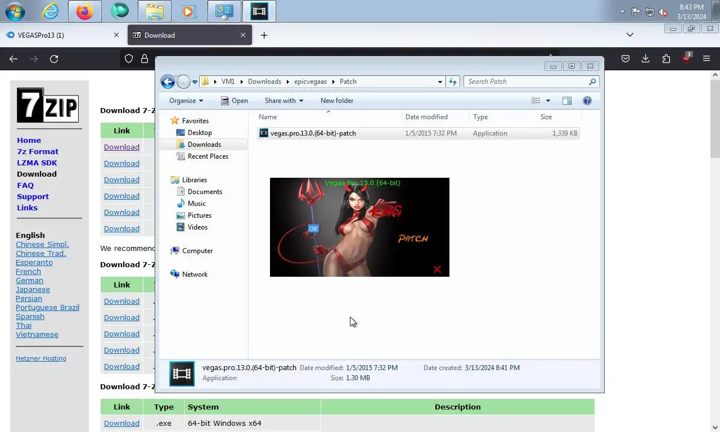The image size is (720, 432).
Task: Open the Organize menu
Action: [x=186, y=101]
